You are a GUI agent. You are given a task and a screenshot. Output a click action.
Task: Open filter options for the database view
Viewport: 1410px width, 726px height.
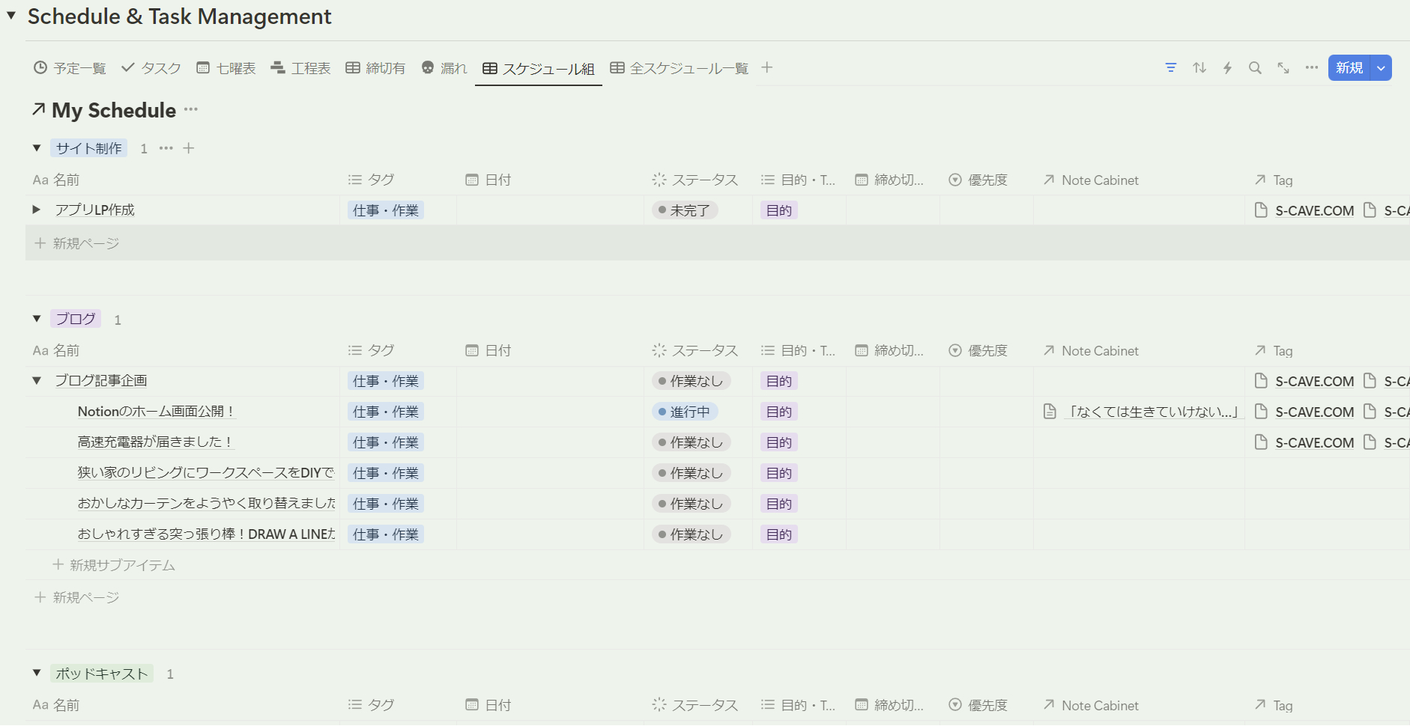pyautogui.click(x=1170, y=67)
